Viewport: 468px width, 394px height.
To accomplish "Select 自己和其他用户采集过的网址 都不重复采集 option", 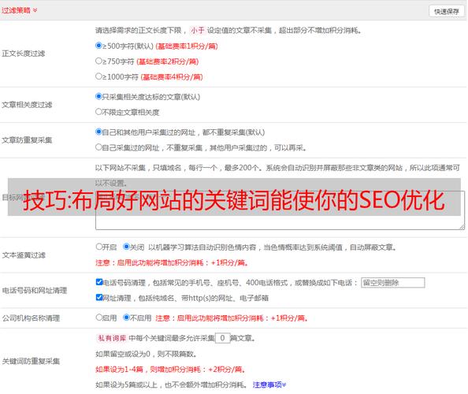I will tap(98, 132).
